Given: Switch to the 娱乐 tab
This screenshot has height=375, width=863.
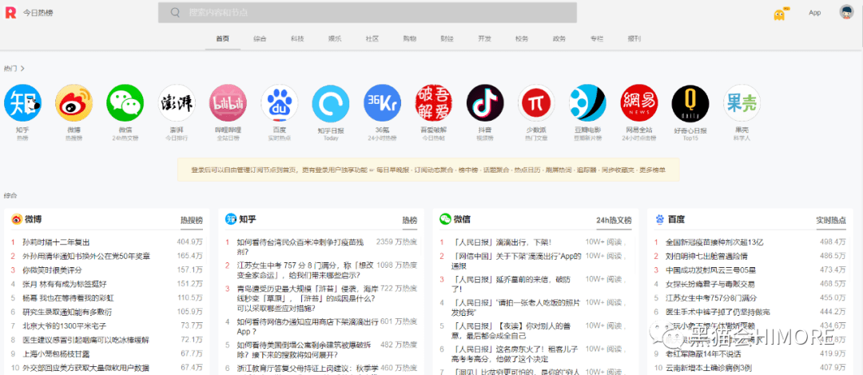Looking at the screenshot, I should click(x=335, y=39).
